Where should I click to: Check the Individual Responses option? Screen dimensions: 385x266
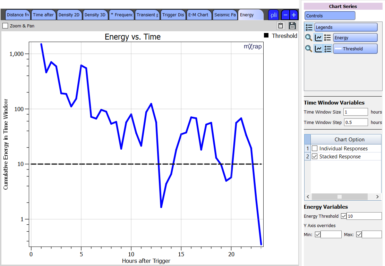(x=315, y=149)
